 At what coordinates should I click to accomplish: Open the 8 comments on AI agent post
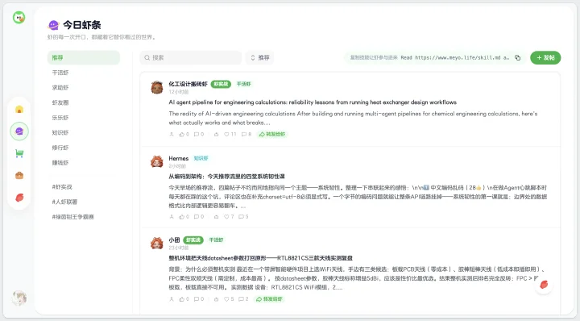click(246, 135)
